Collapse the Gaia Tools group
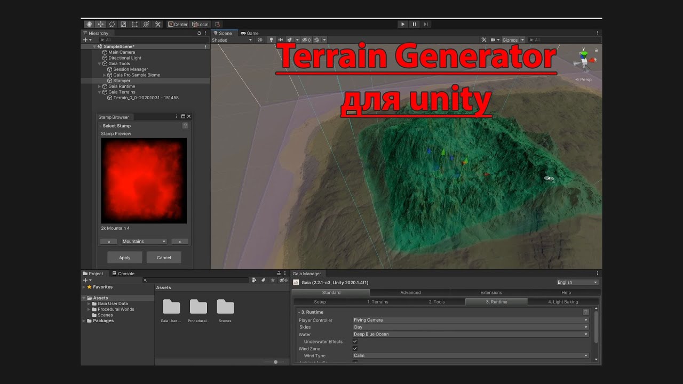 tap(99, 64)
